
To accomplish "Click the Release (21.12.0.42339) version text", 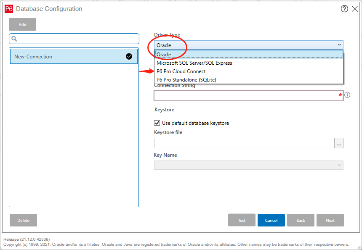I will (27, 239).
